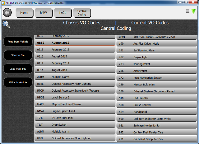Maximize the ABRITES Diagnostics window
Image resolution: width=199 pixels, height=144 pixels.
[x=186, y=2]
